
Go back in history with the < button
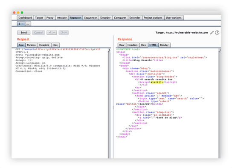point(50,32)
